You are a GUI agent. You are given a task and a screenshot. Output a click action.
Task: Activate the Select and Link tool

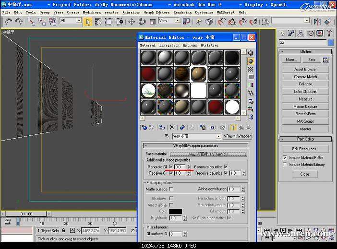pyautogui.click(x=31, y=22)
